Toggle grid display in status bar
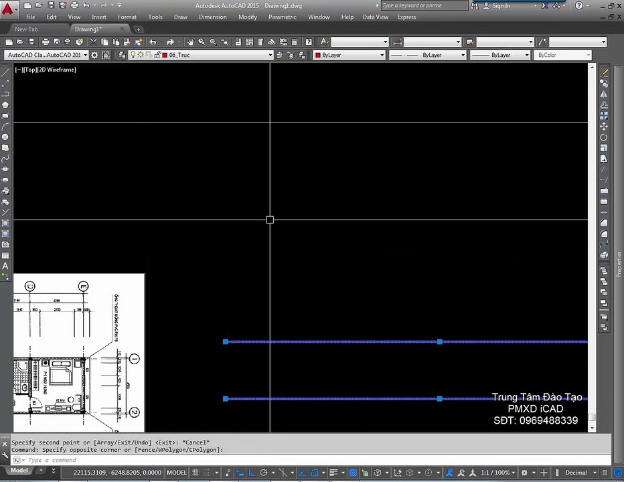Image resolution: width=624 pixels, height=482 pixels. coord(196,473)
